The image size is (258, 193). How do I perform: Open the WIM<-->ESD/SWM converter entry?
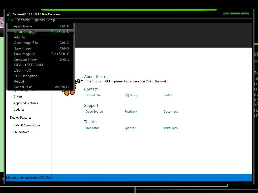coord(40,65)
